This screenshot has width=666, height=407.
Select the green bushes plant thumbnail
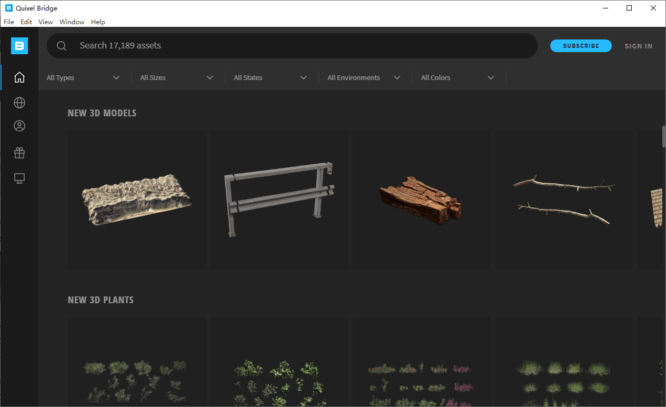[x=279, y=362]
